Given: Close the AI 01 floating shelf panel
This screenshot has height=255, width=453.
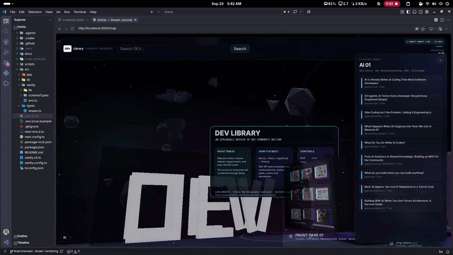Looking at the screenshot, I should coord(441,61).
